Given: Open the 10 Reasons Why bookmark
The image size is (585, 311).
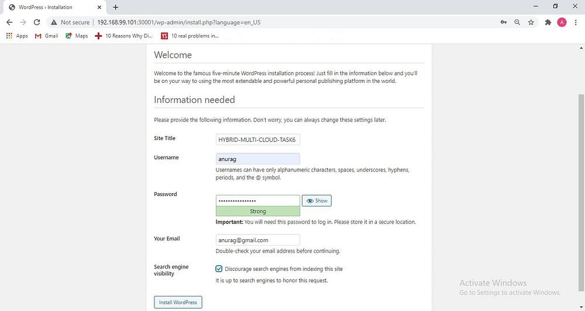Looking at the screenshot, I should (x=124, y=36).
